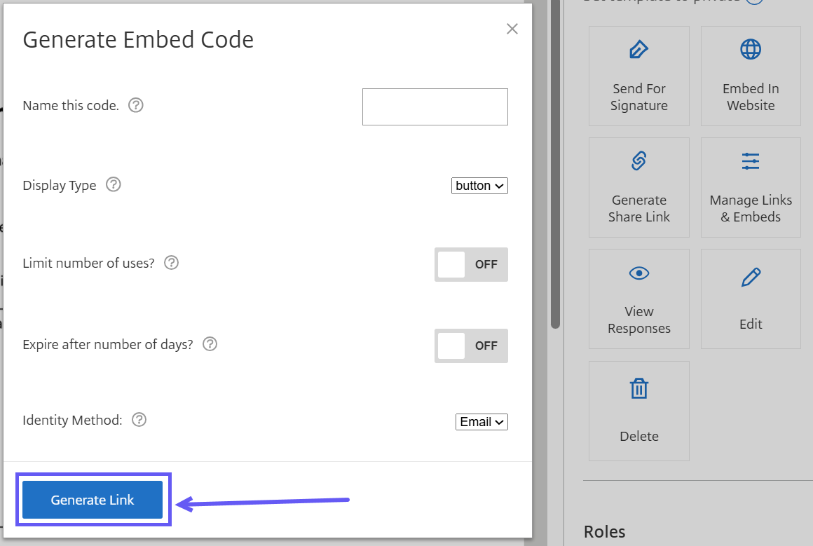Open help icon for Display Type

point(114,184)
